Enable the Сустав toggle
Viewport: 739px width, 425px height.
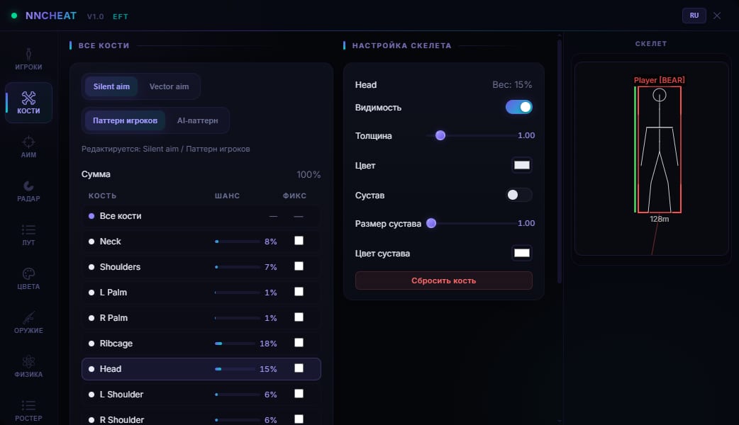[x=519, y=195]
